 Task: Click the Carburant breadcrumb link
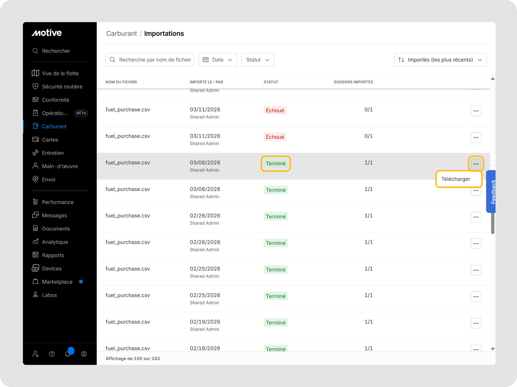point(121,34)
